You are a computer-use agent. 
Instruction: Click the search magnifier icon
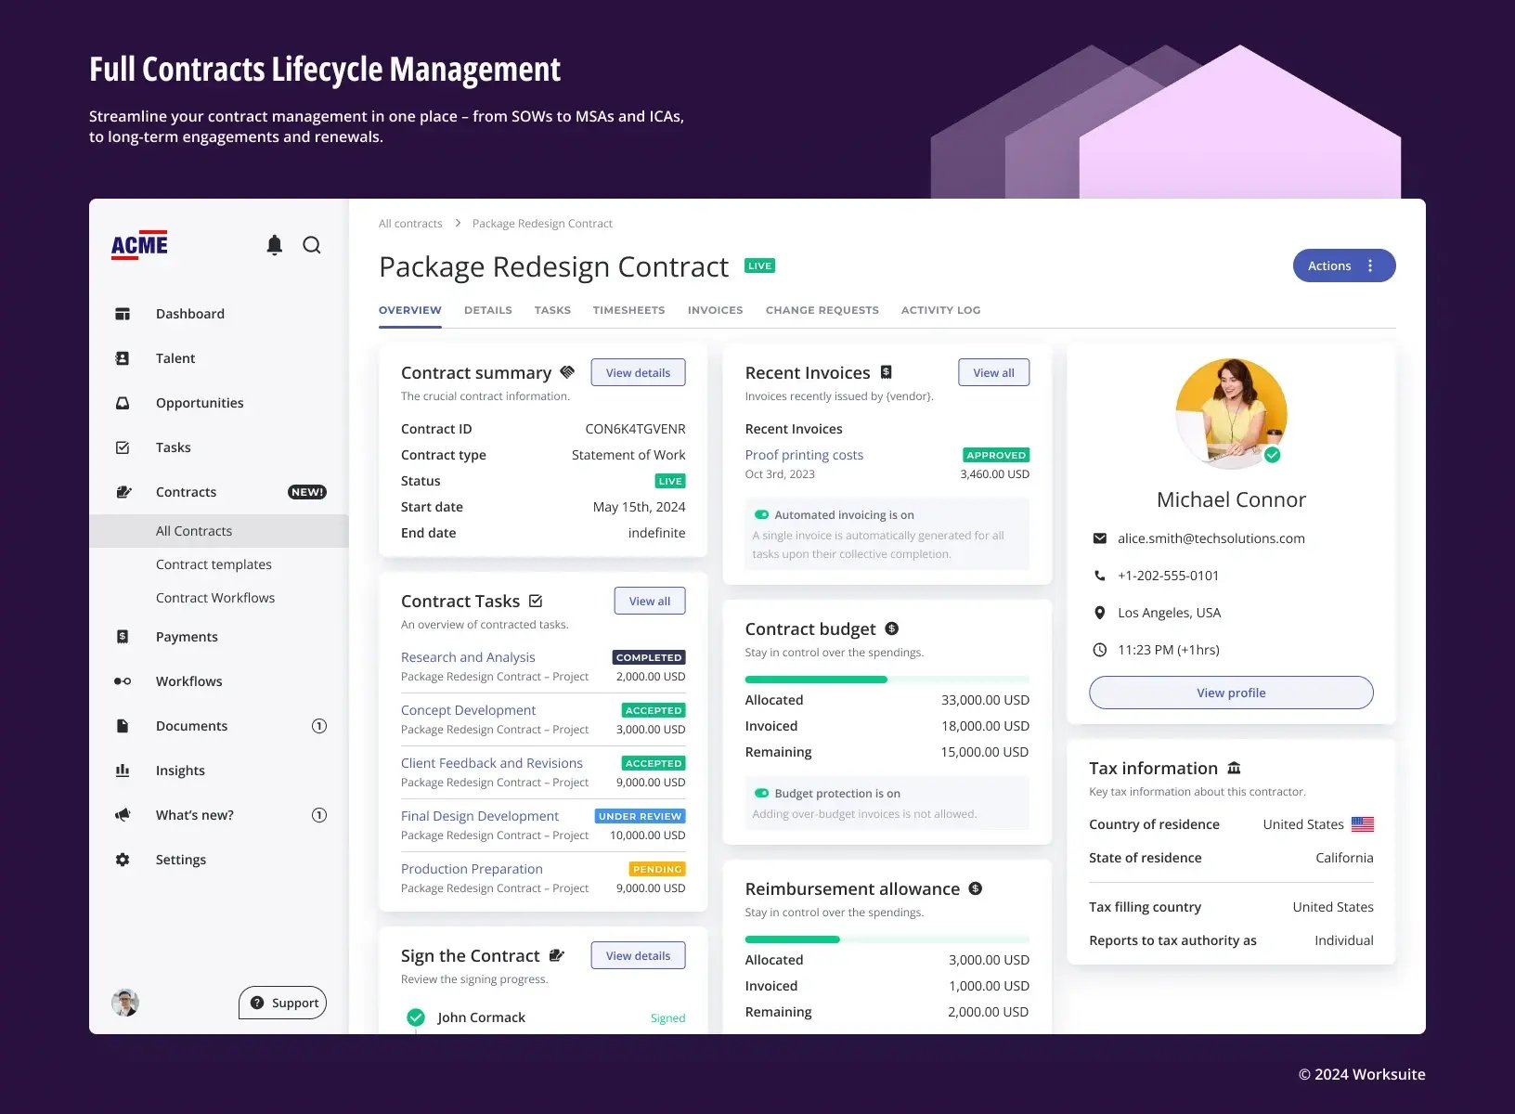click(312, 245)
